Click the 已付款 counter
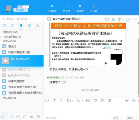The width and height of the screenshot is (139, 120). tap(93, 8)
